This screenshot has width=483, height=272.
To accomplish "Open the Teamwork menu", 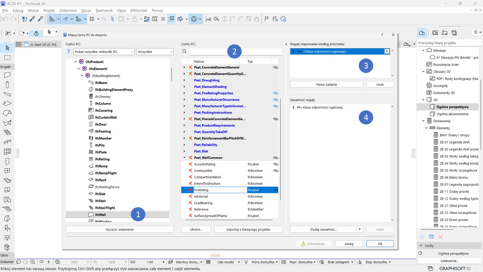I will (104, 11).
